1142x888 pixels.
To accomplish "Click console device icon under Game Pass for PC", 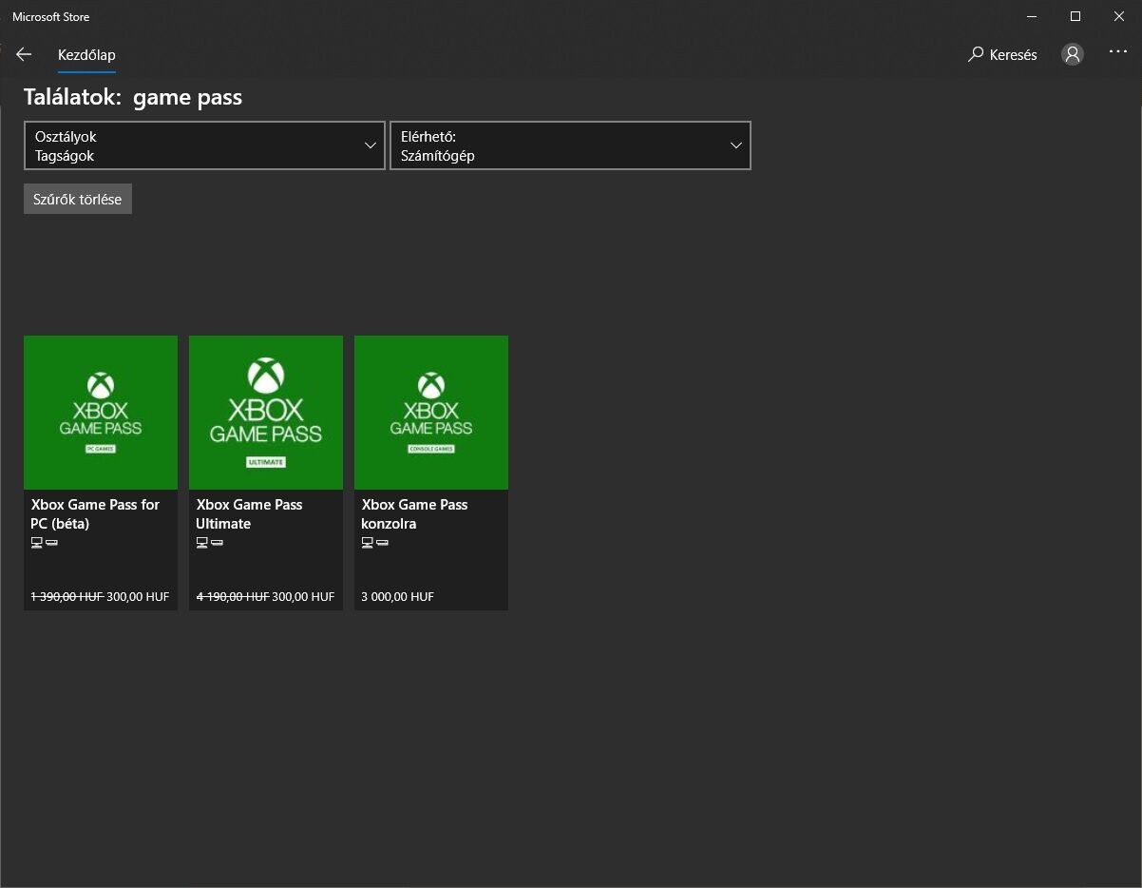I will pyautogui.click(x=52, y=543).
